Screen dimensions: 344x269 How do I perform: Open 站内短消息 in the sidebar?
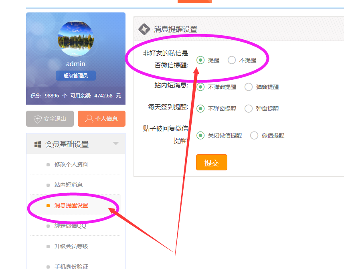pos(68,185)
